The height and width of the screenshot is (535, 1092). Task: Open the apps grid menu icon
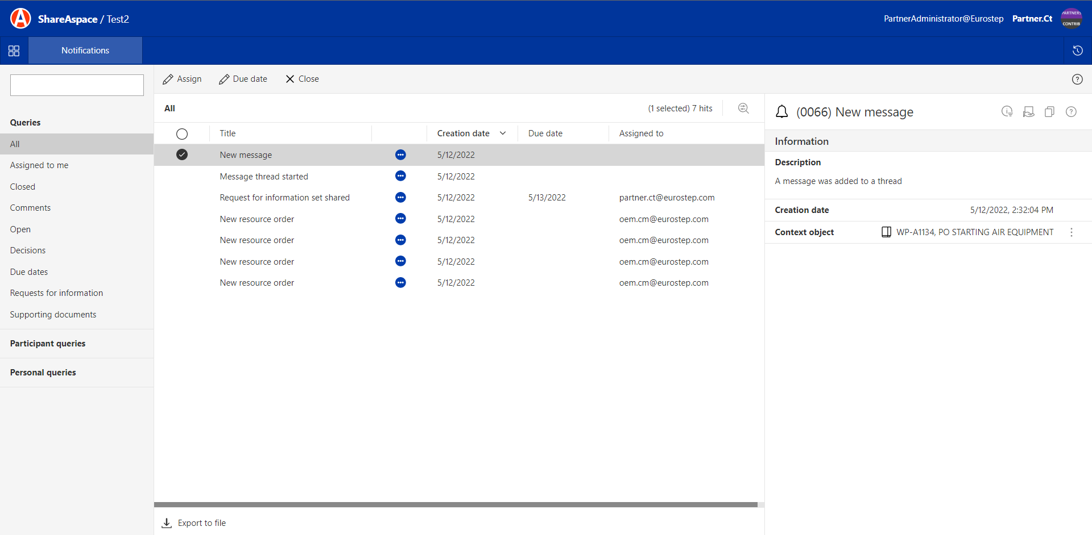pyautogui.click(x=14, y=51)
